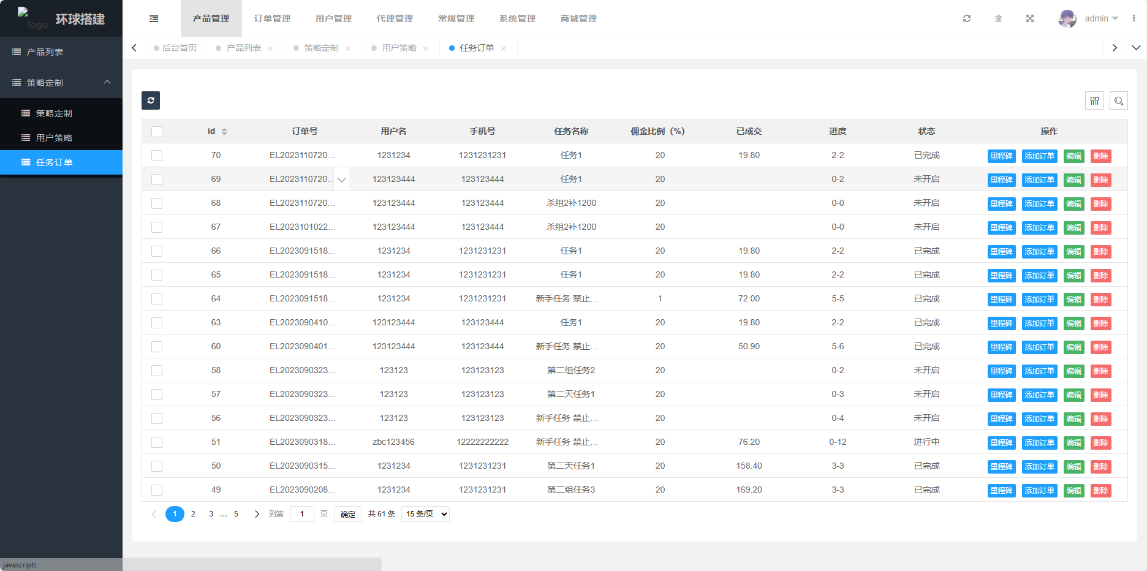Check the row with id 57

click(x=157, y=395)
